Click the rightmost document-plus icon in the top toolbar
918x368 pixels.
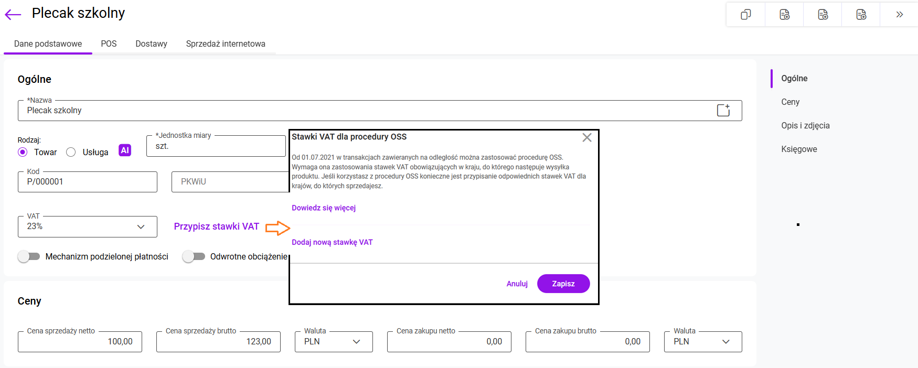[861, 15]
